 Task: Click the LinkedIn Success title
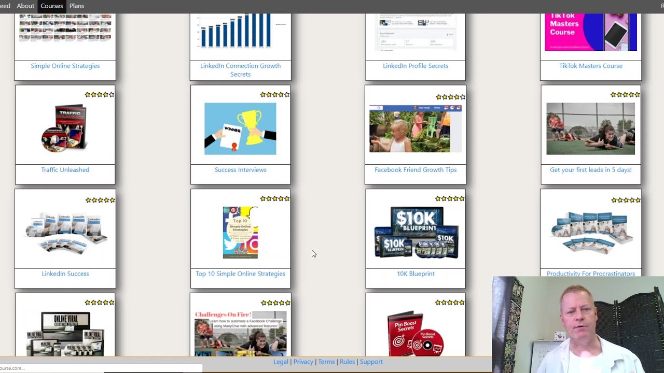click(65, 274)
